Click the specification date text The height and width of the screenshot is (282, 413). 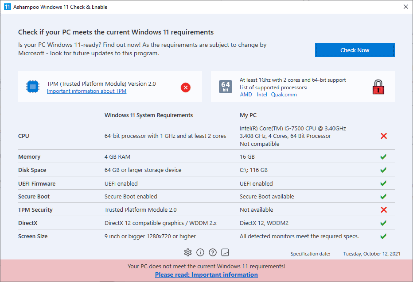[311, 253]
